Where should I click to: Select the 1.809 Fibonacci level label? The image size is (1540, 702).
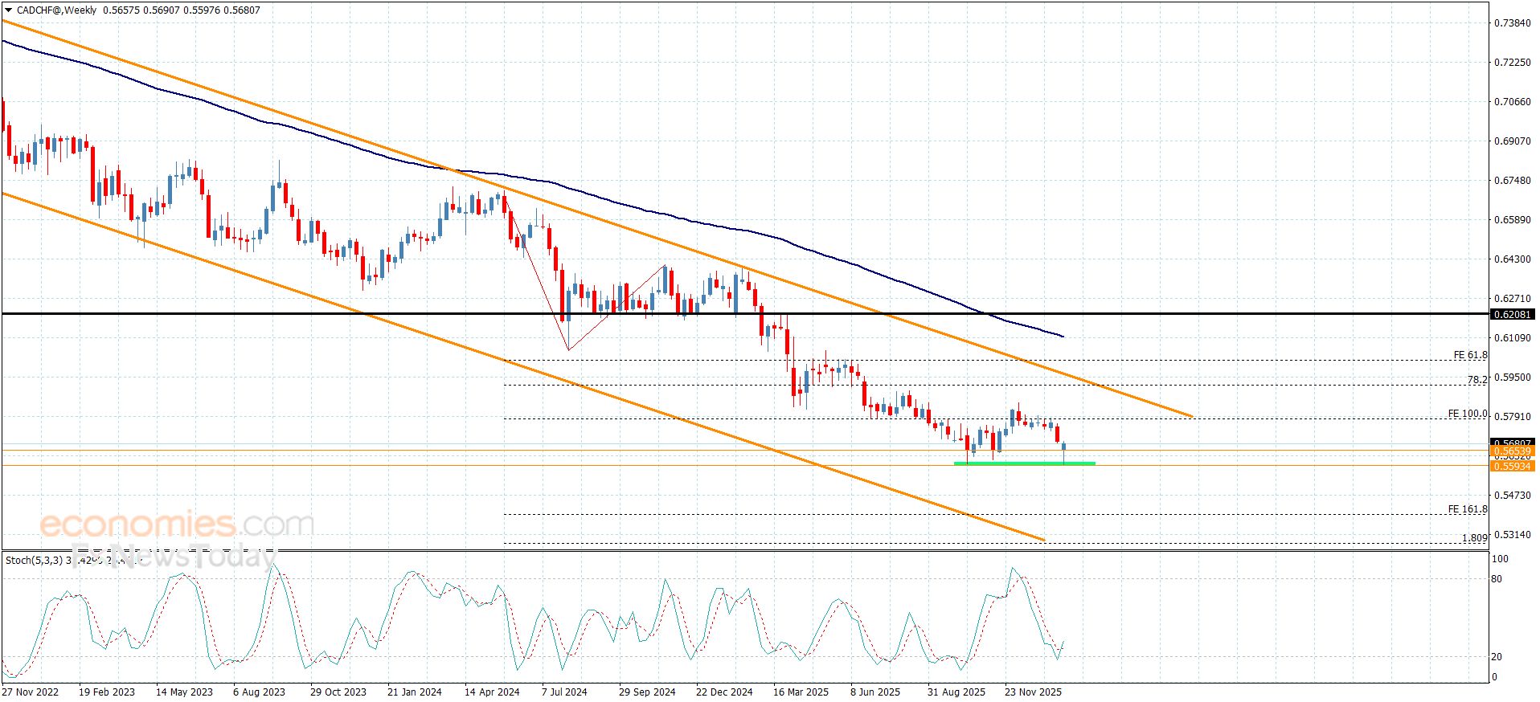[1474, 538]
